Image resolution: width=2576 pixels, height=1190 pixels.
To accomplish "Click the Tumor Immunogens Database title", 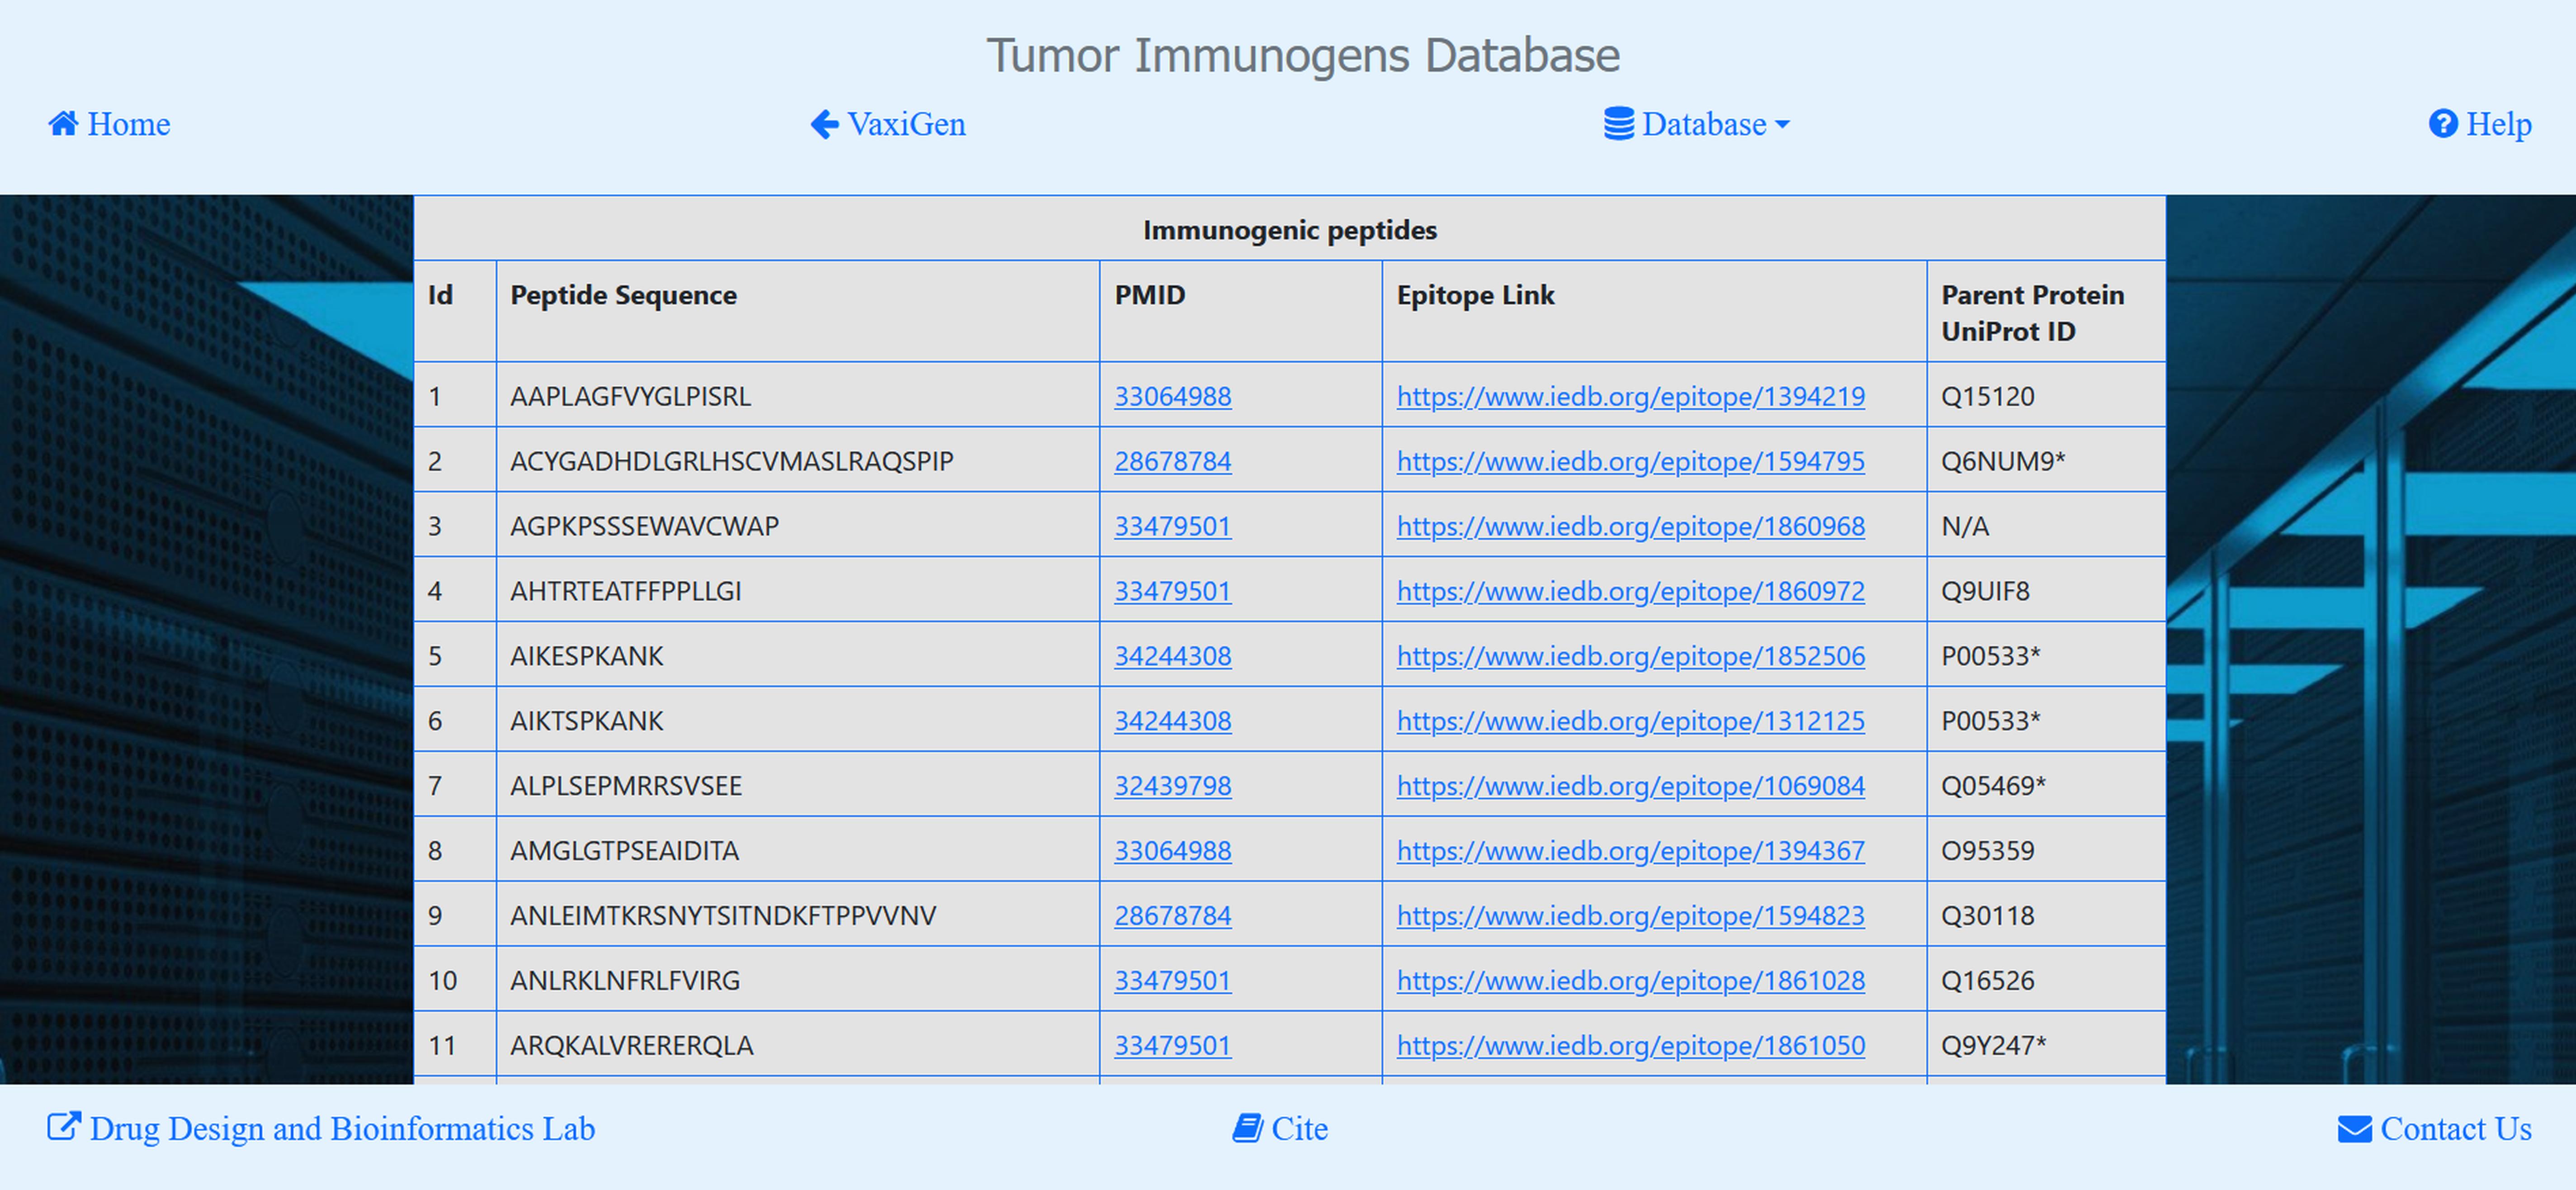I will 1303,55.
